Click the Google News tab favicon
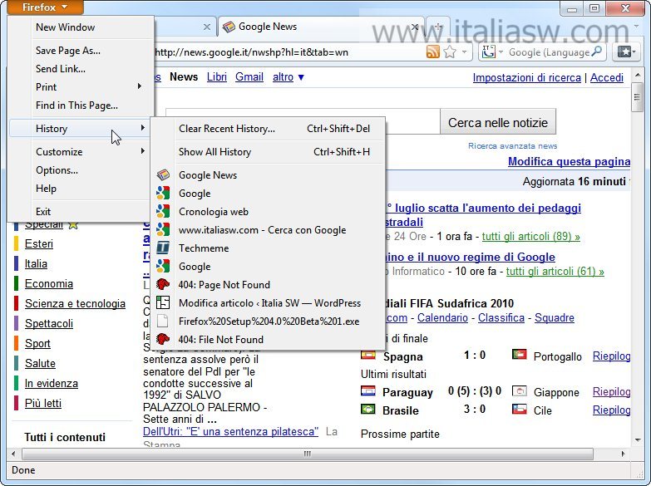 pos(229,27)
